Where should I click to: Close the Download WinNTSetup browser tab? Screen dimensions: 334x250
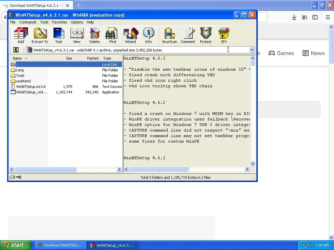[68, 6]
